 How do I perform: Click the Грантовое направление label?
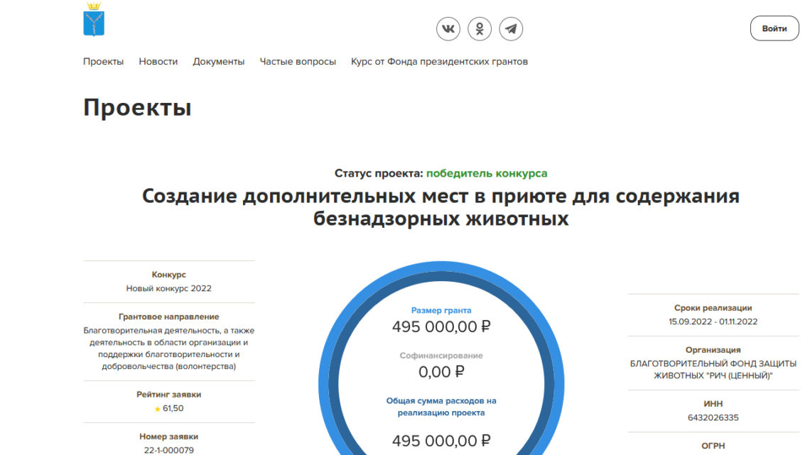point(169,317)
